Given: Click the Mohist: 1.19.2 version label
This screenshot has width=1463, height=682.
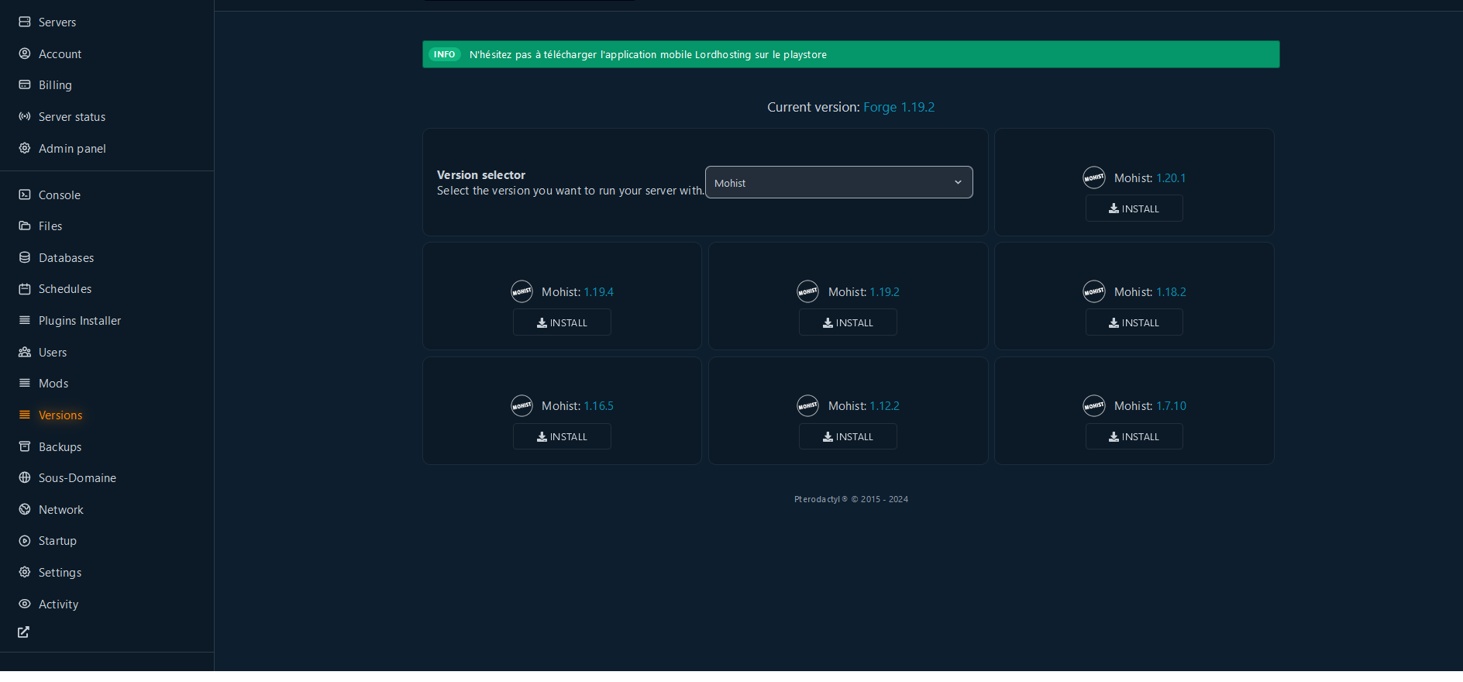Looking at the screenshot, I should [x=864, y=291].
